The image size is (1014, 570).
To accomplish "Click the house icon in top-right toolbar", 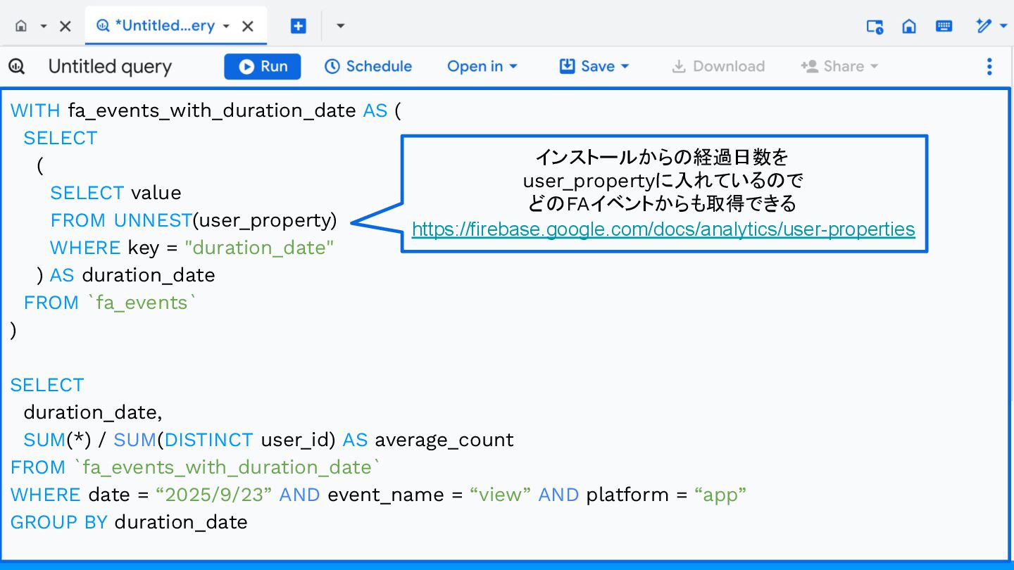I will 909,26.
